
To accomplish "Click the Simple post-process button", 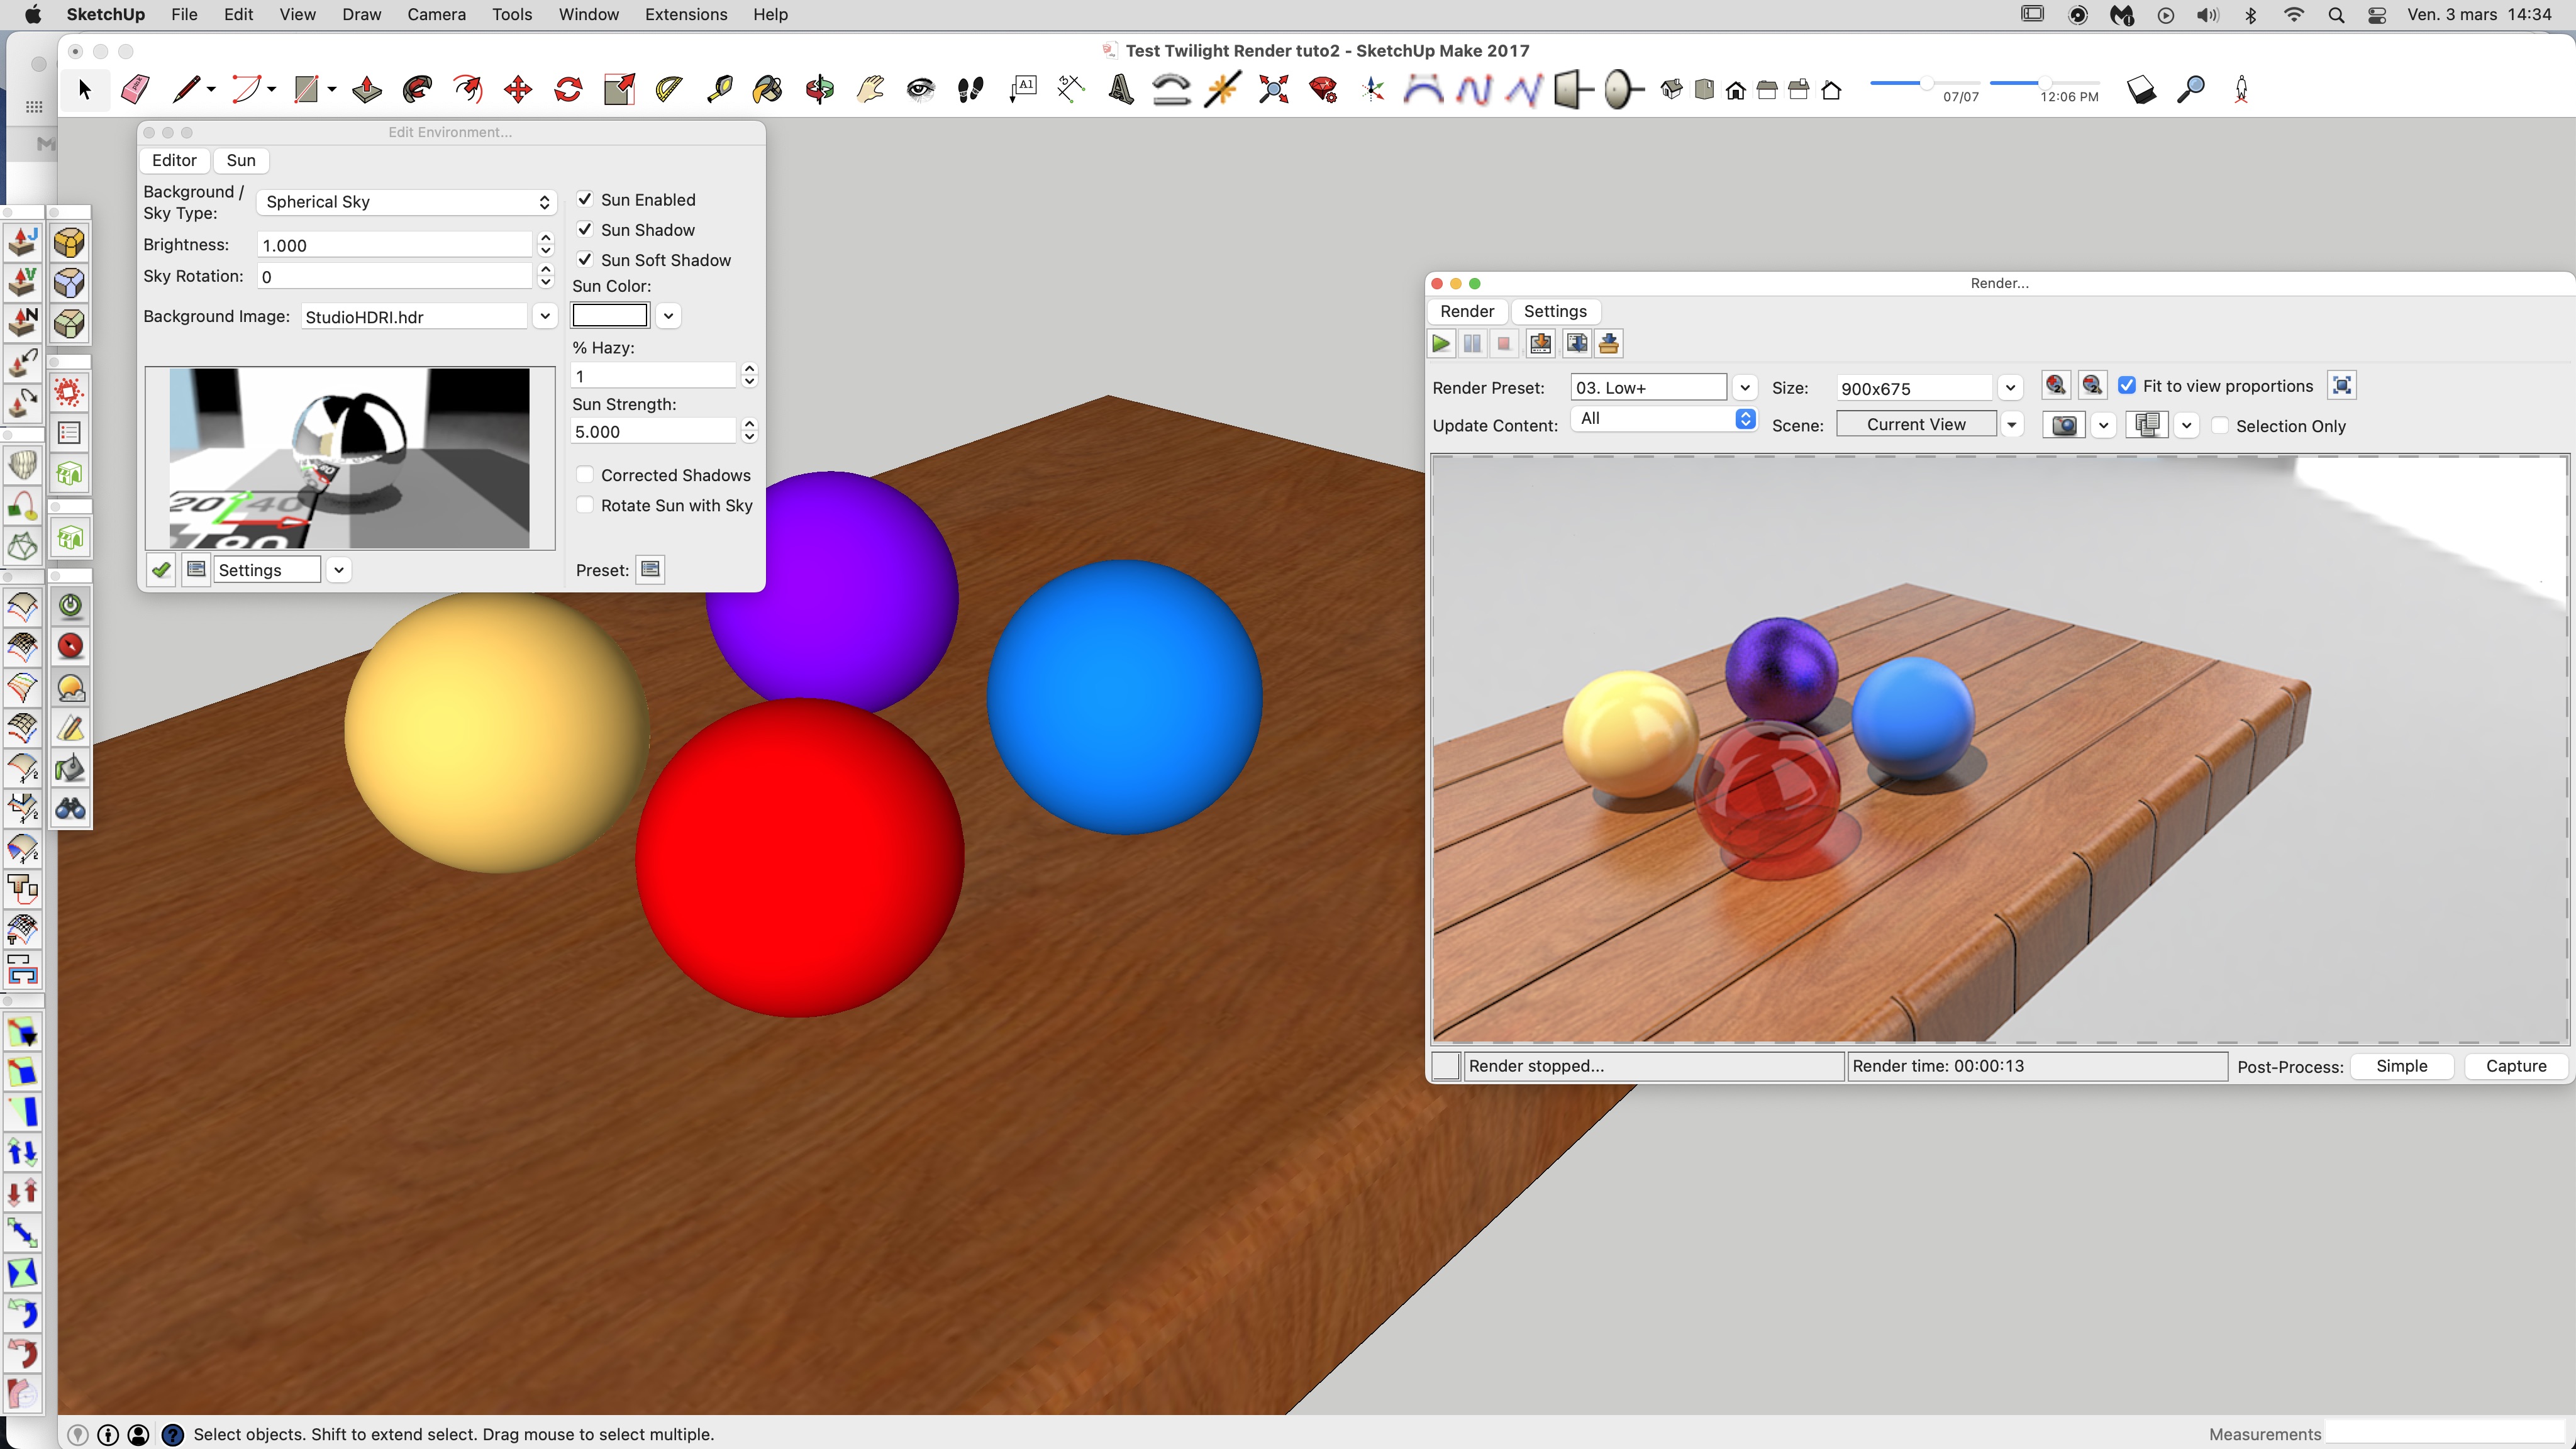I will [x=2401, y=1066].
